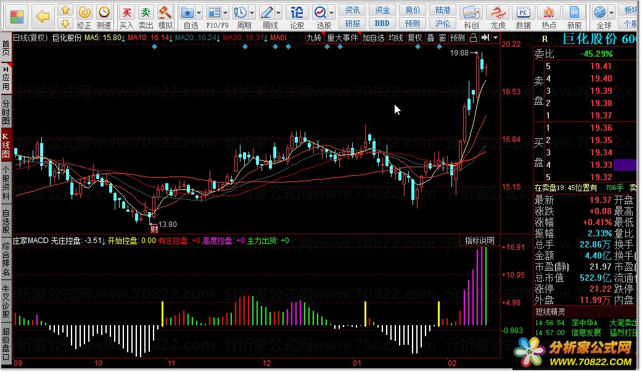Toggle the 叠 overlay option
642x372 pixels.
pyautogui.click(x=430, y=38)
